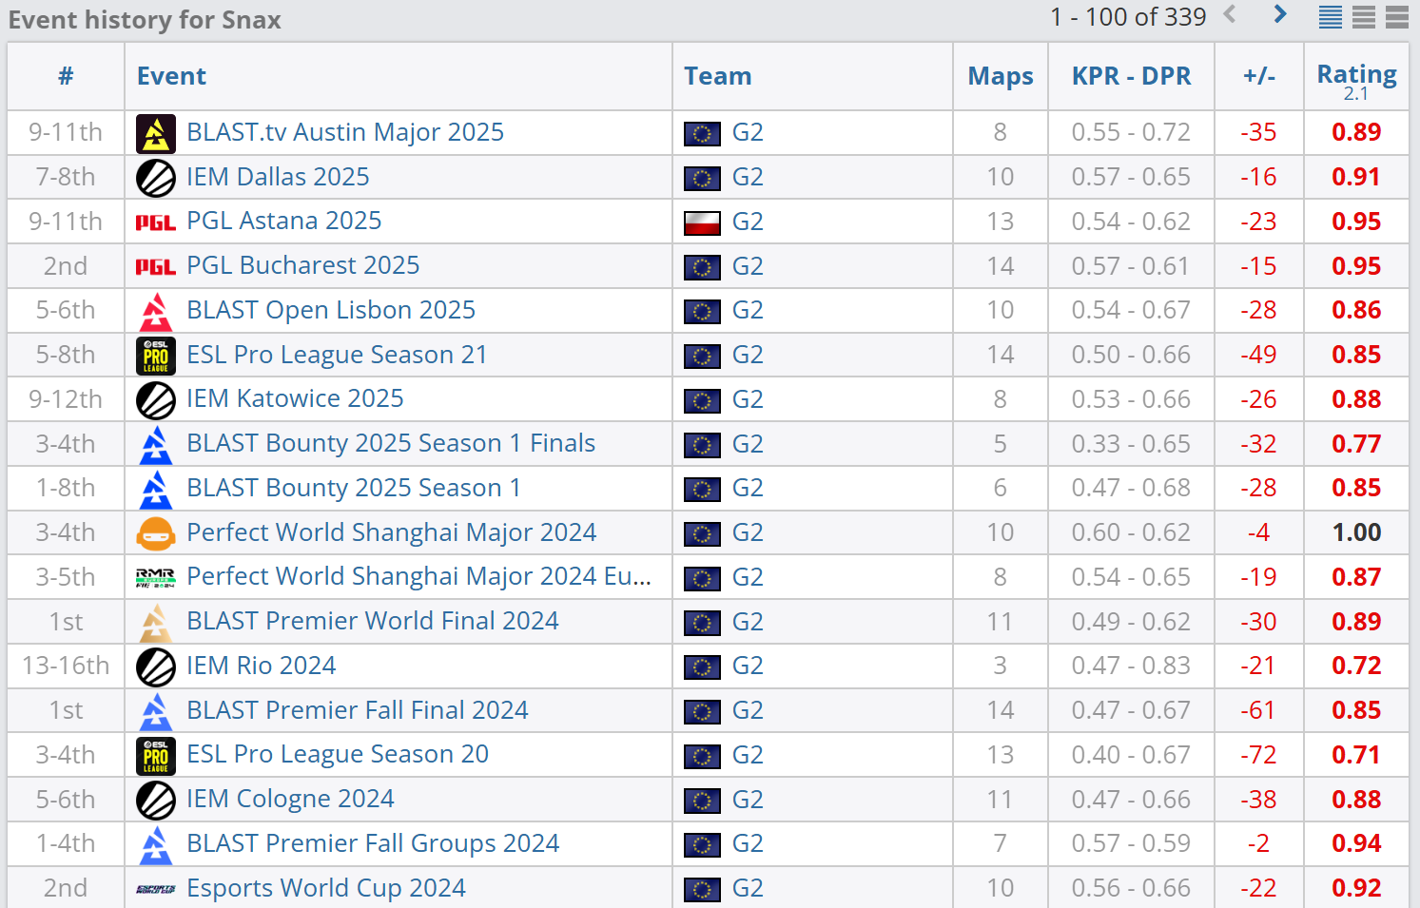This screenshot has width=1420, height=908.
Task: Open IEM Rio 2024 event link
Action: click(262, 666)
